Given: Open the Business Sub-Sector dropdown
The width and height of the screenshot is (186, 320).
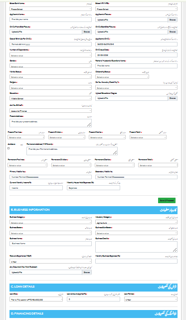Looking at the screenshot, I should pyautogui.click(x=136, y=233).
